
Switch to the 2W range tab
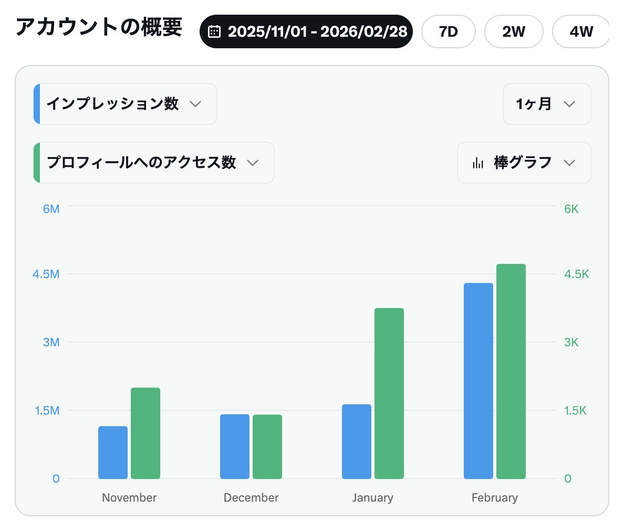click(514, 31)
